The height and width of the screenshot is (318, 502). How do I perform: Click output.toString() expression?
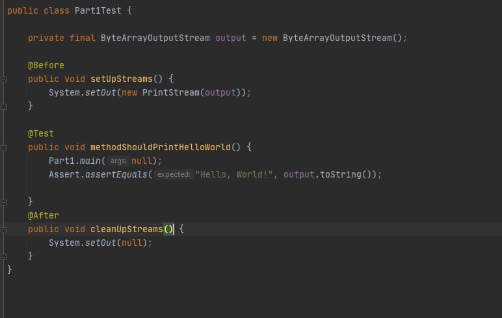point(327,174)
